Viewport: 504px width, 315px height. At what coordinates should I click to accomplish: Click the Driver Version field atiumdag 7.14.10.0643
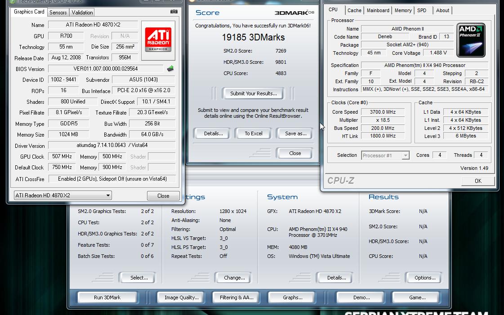112,145
